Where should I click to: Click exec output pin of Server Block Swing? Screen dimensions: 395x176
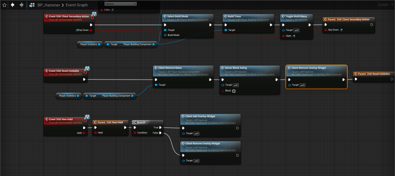pos(276,80)
